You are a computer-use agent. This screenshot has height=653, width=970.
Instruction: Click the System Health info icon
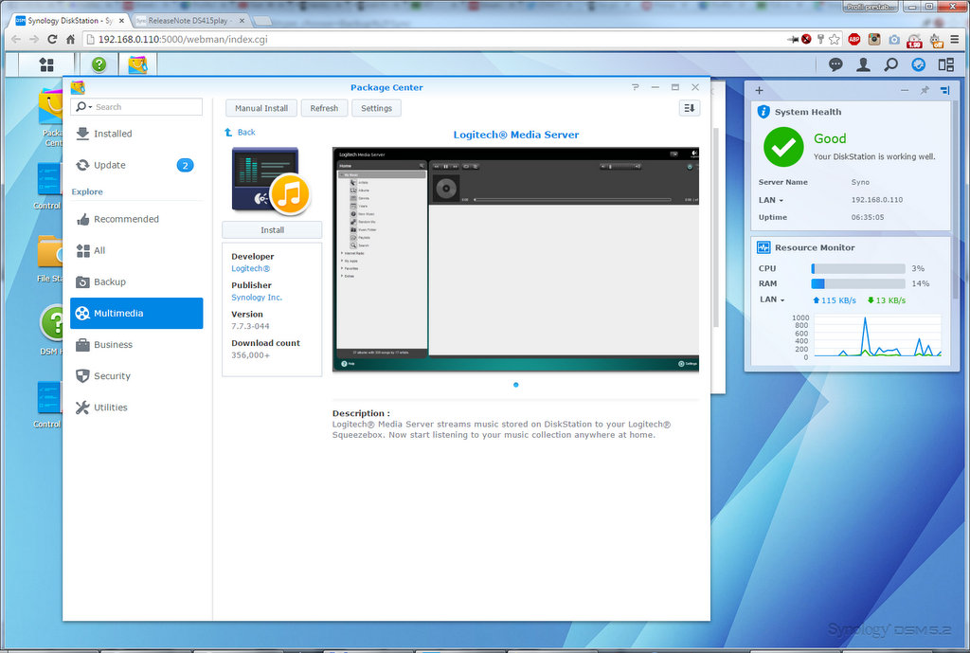pos(763,112)
